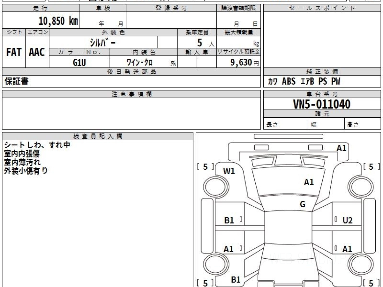The image size is (383, 287).
Task: Click the 乗車定員 header
Action: (197, 32)
